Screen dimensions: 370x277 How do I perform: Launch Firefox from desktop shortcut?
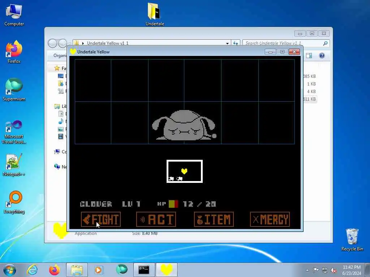14,52
